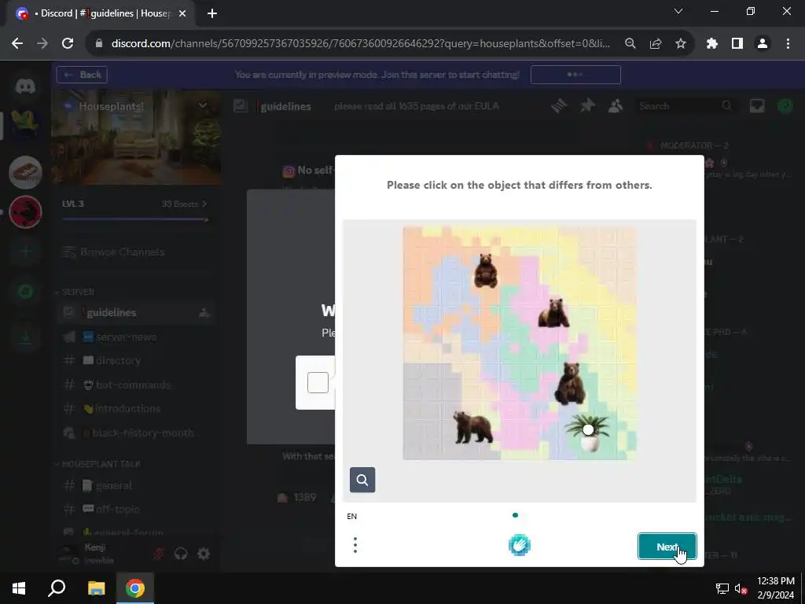Open User Settings gear
This screenshot has width=805, height=604.
[204, 554]
